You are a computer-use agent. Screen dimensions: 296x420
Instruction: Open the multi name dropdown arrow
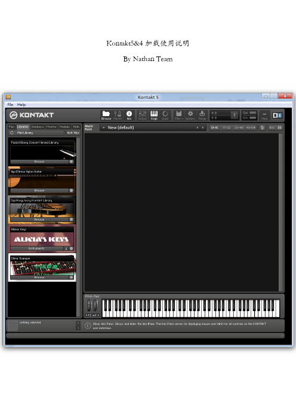pyautogui.click(x=104, y=128)
